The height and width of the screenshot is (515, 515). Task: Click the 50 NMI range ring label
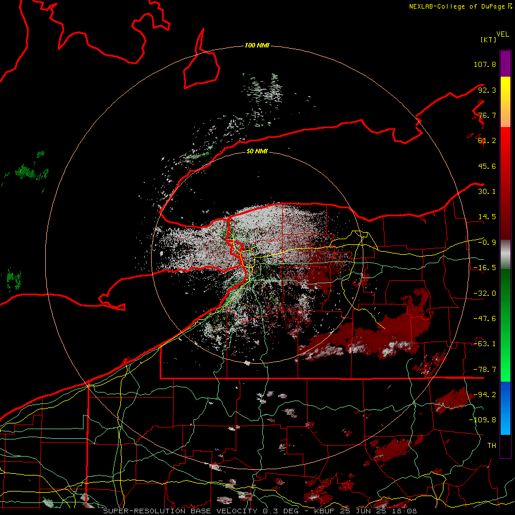(257, 151)
